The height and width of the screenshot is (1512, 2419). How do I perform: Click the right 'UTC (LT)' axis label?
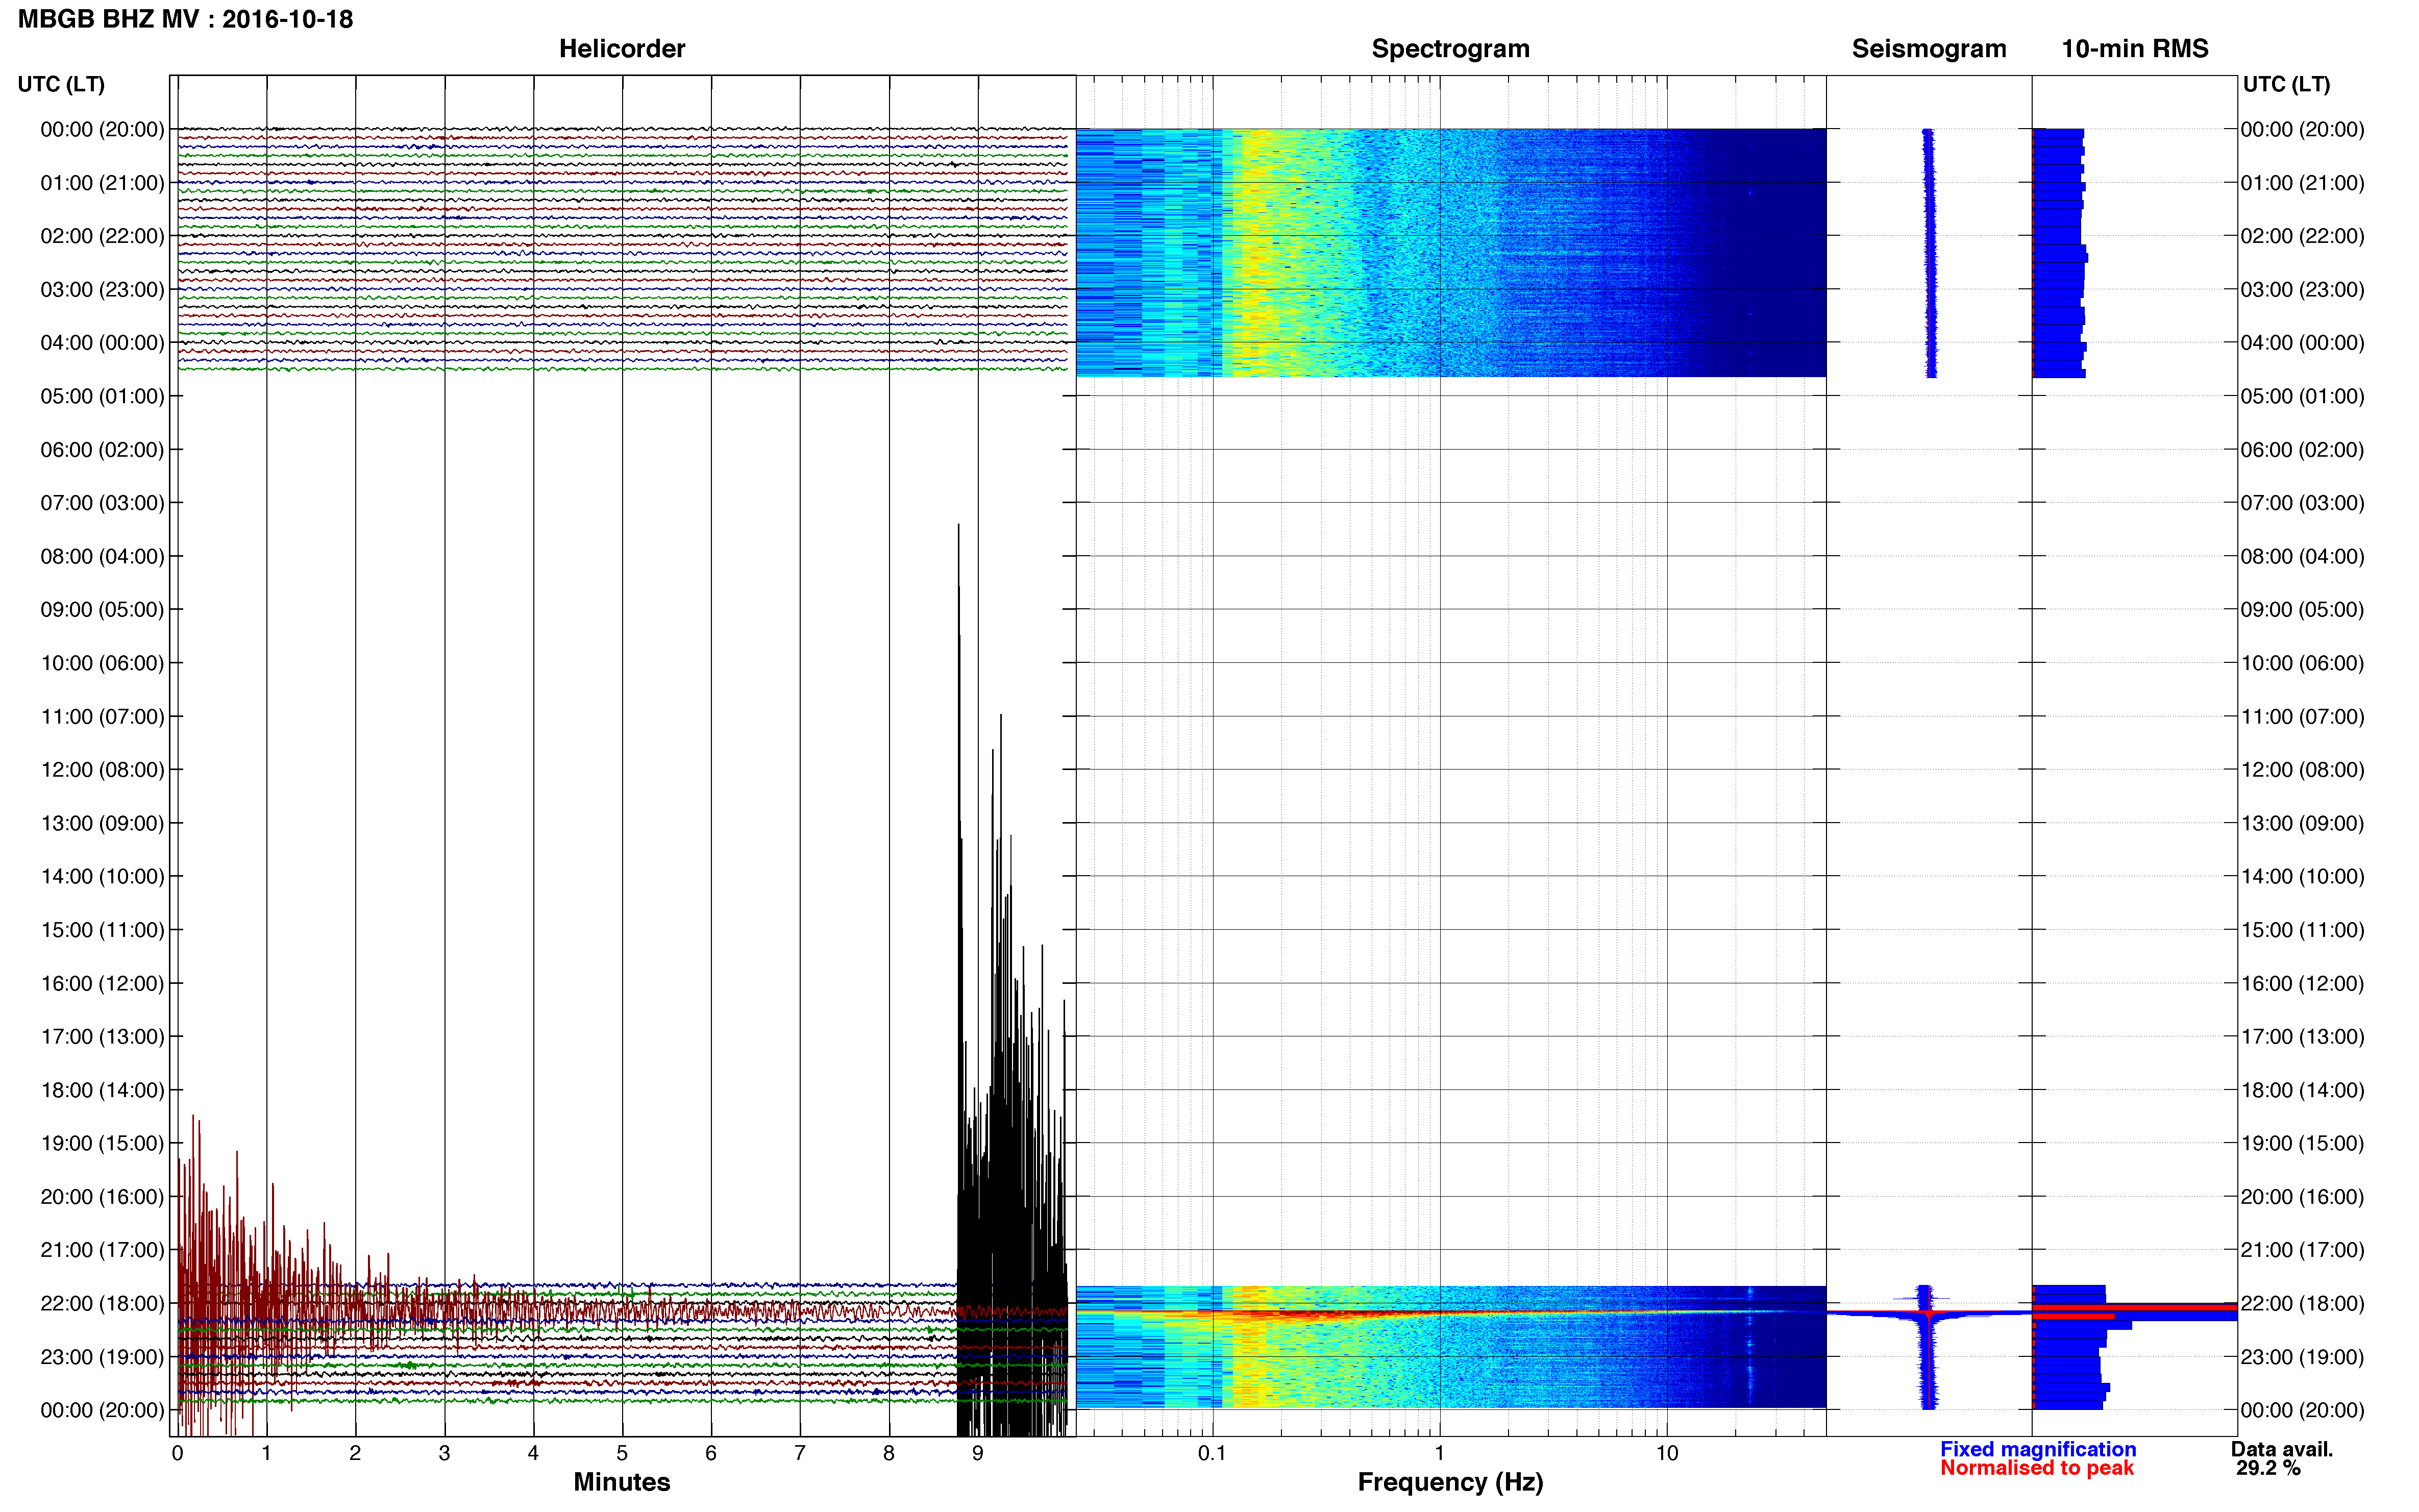click(x=2286, y=84)
